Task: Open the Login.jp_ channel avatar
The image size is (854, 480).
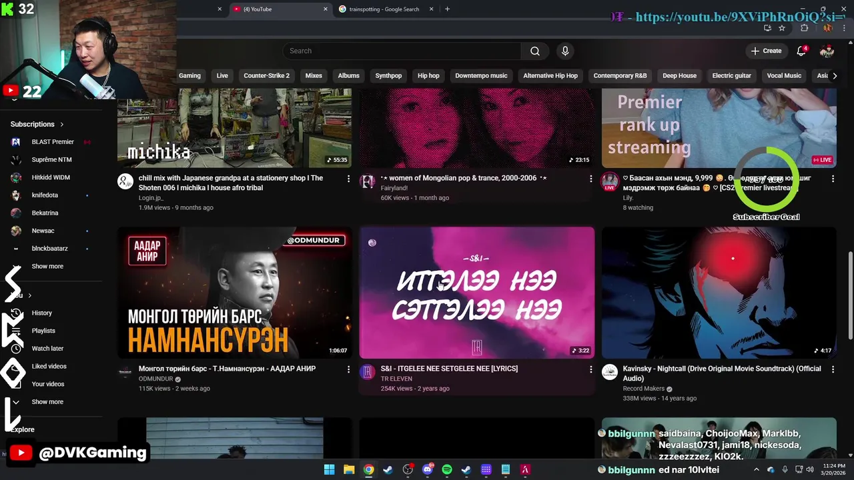Action: point(125,181)
